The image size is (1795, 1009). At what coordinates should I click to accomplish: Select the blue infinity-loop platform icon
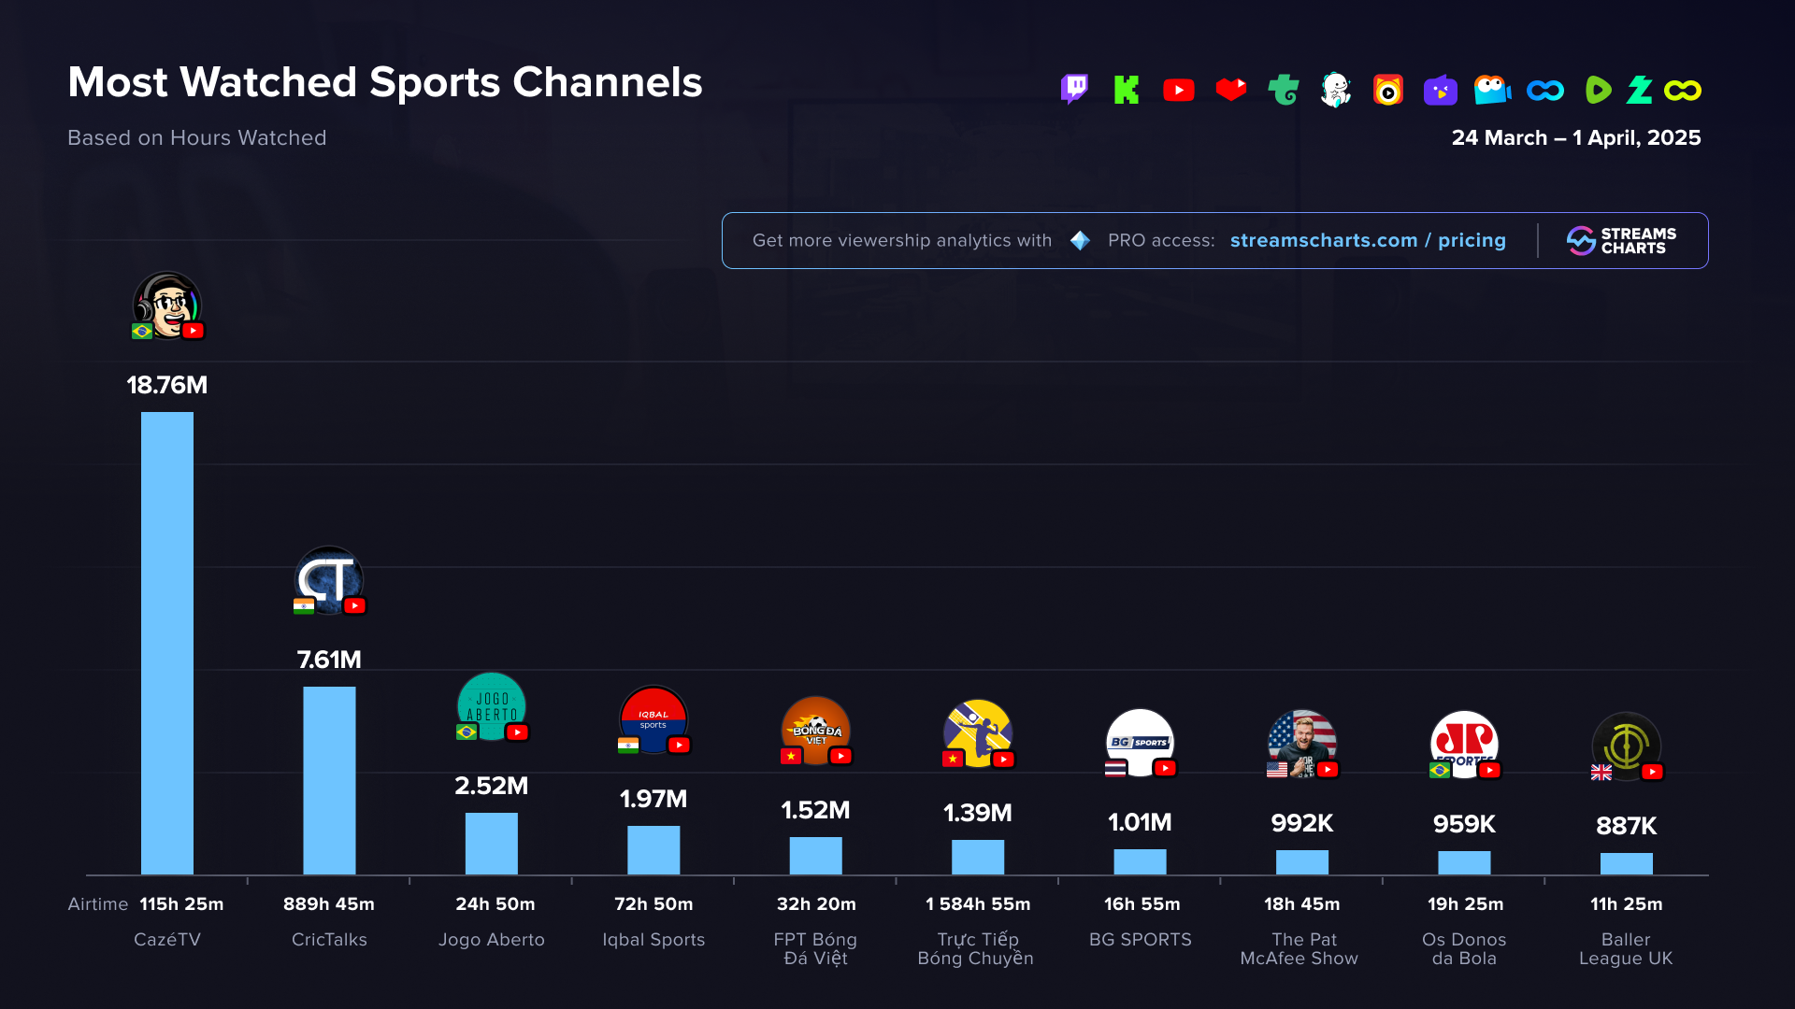[1545, 90]
